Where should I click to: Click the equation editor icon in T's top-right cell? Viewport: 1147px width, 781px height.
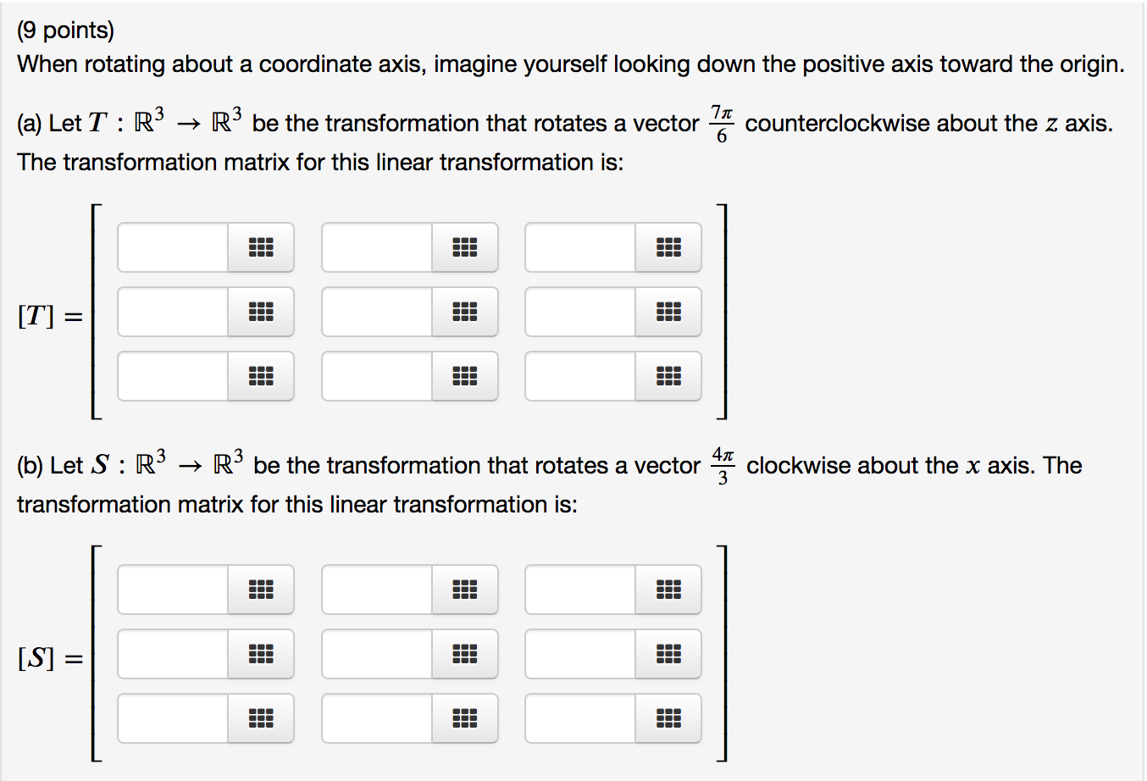point(669,247)
